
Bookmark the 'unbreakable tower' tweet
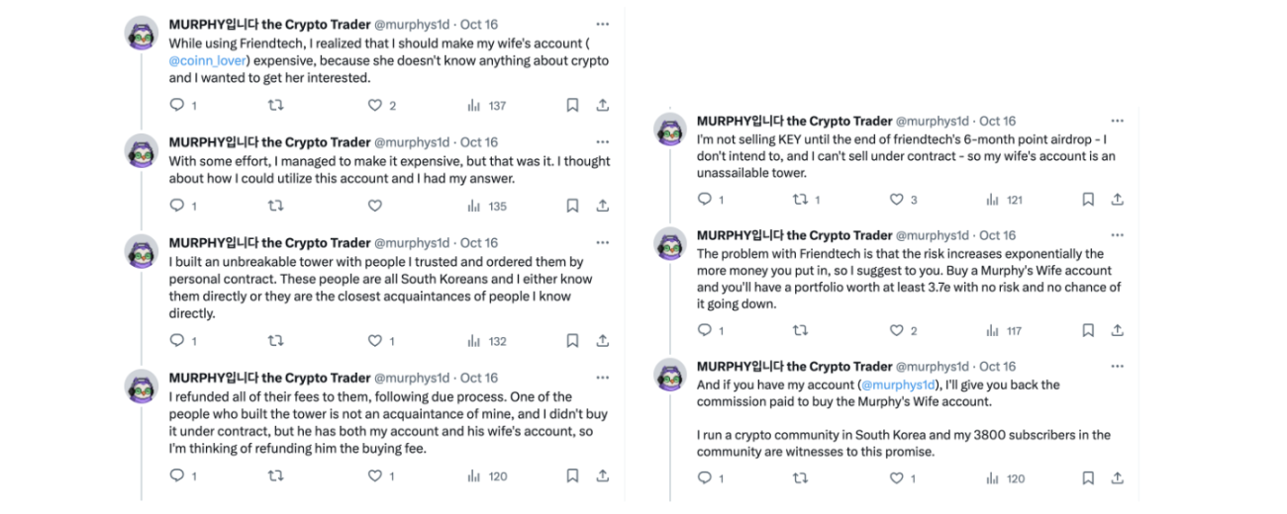point(572,341)
